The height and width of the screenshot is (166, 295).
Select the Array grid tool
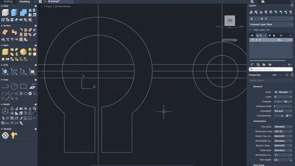tap(12, 118)
